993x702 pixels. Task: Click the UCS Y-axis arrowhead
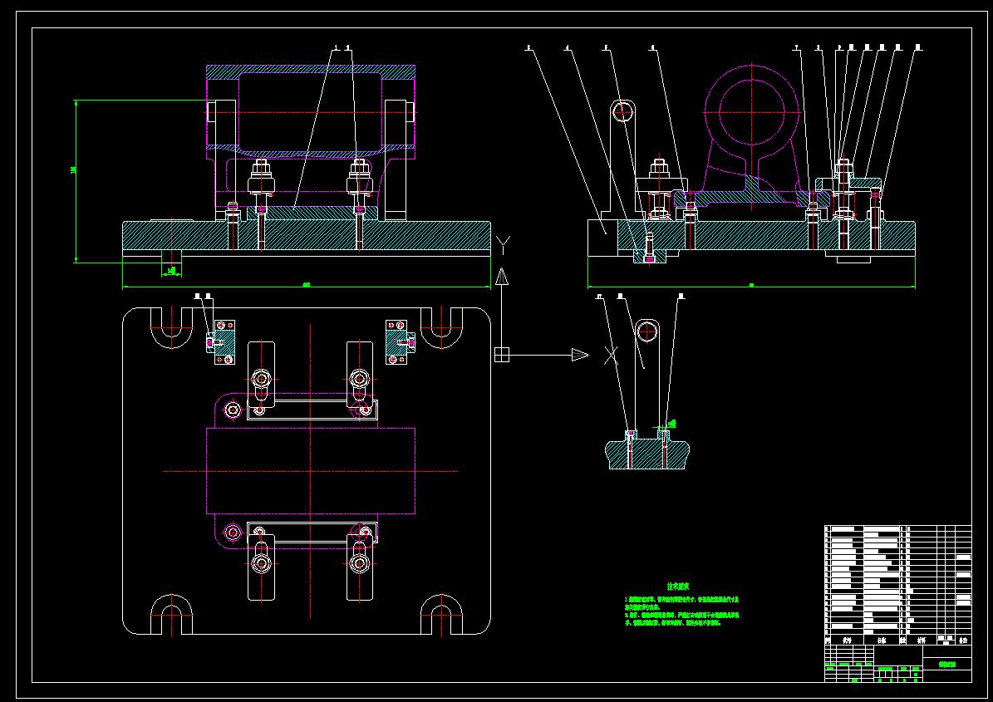502,276
